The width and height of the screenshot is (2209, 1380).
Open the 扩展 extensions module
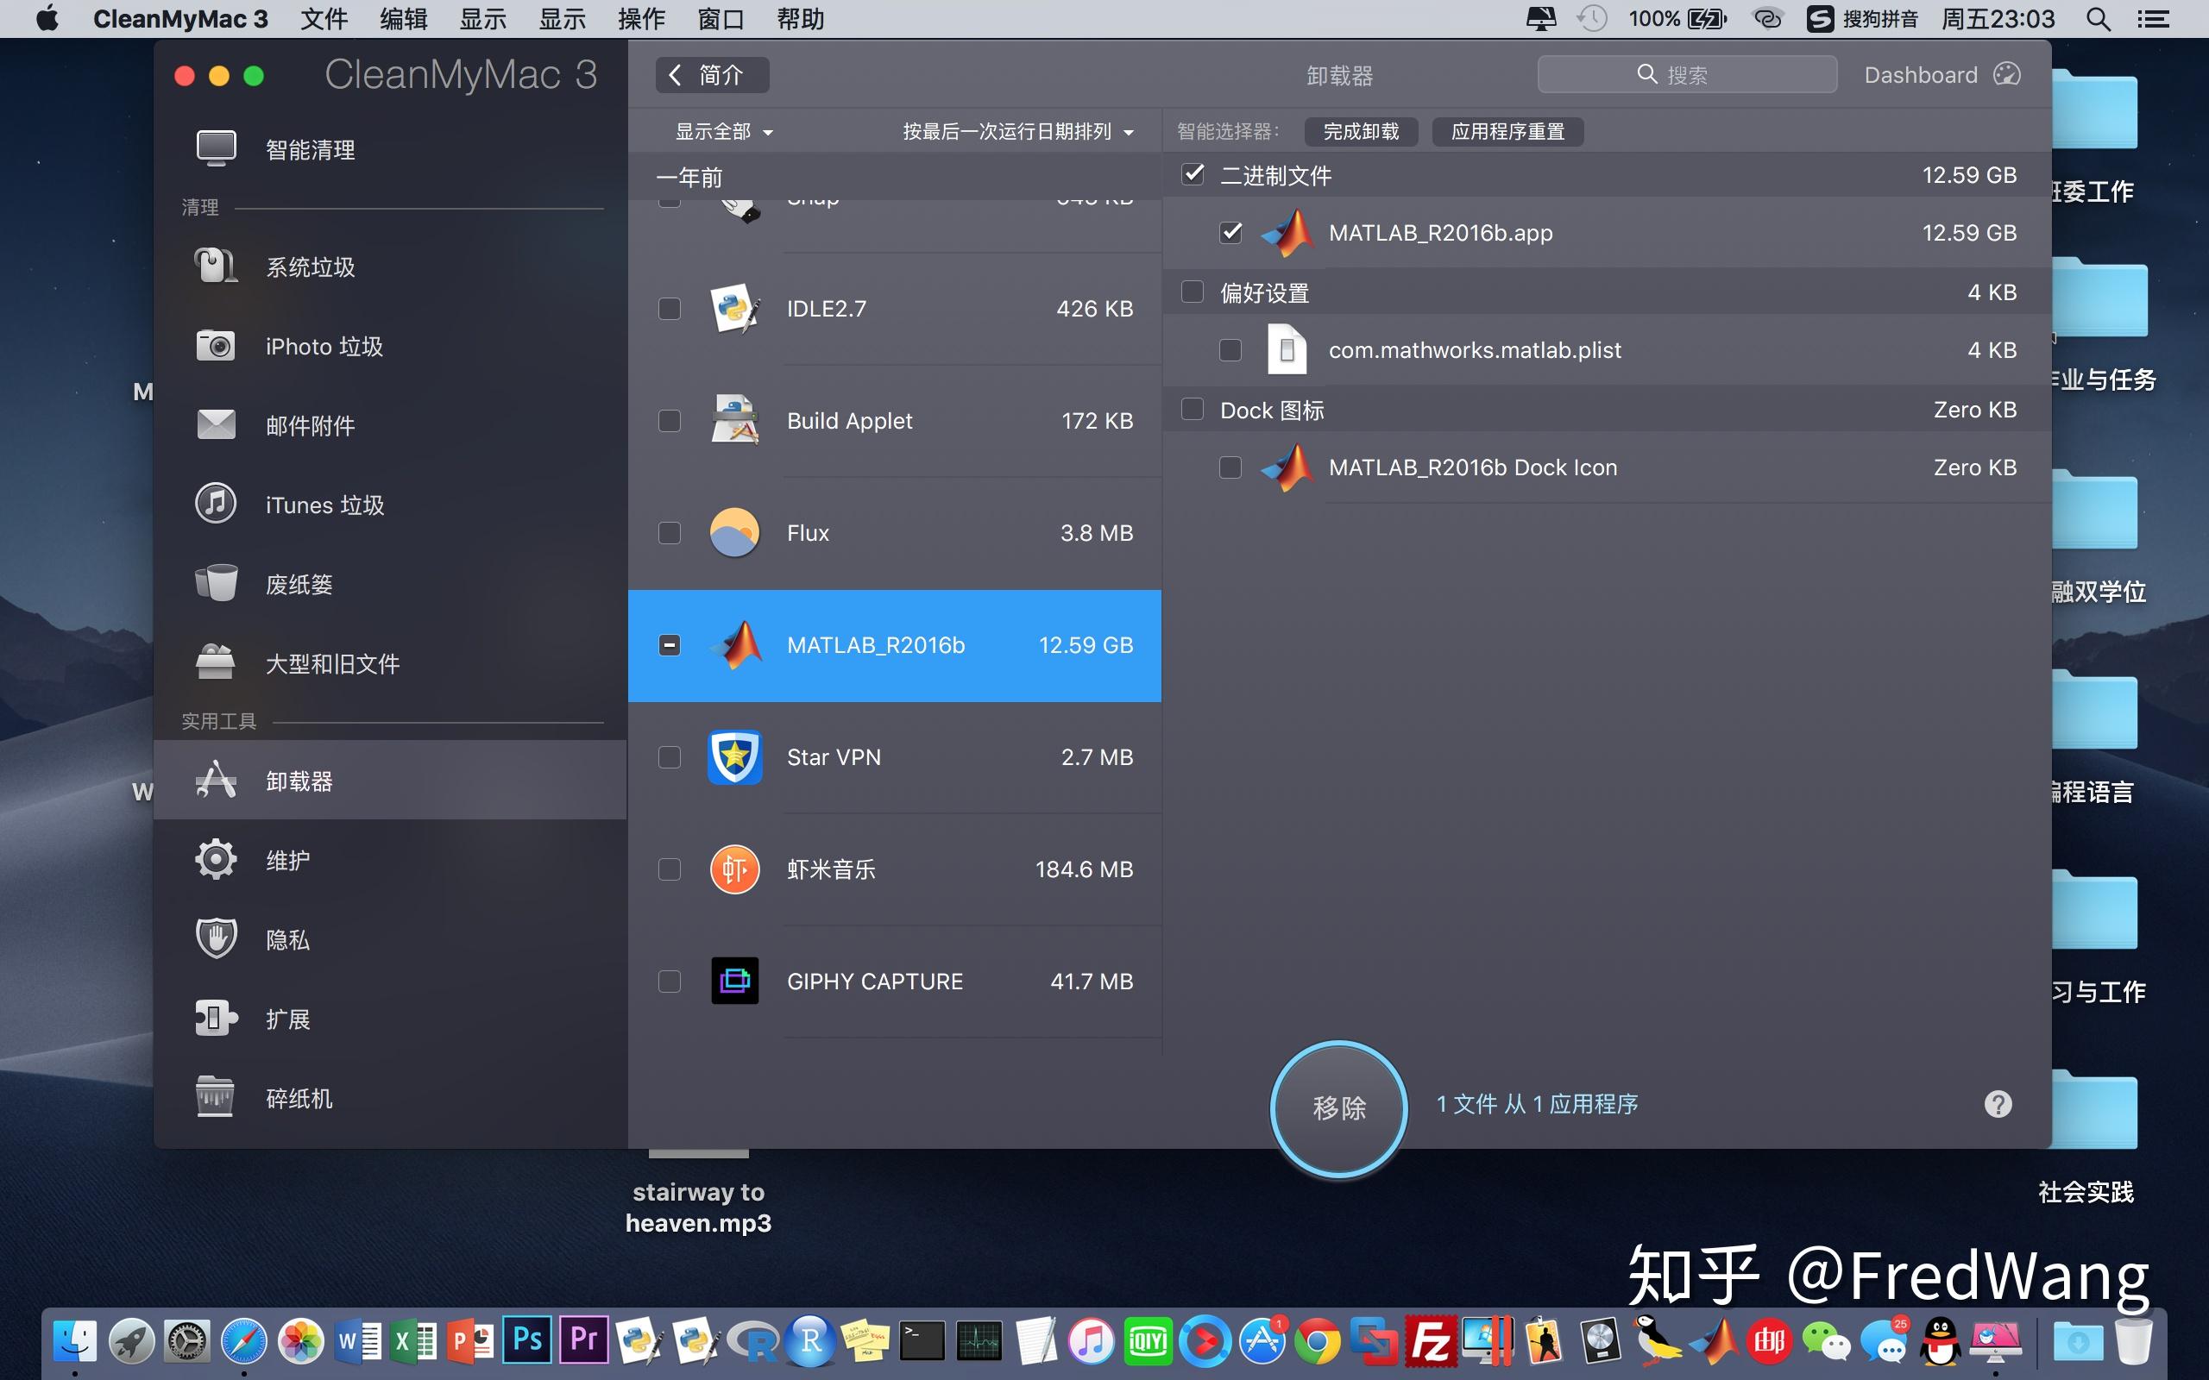pyautogui.click(x=389, y=1019)
